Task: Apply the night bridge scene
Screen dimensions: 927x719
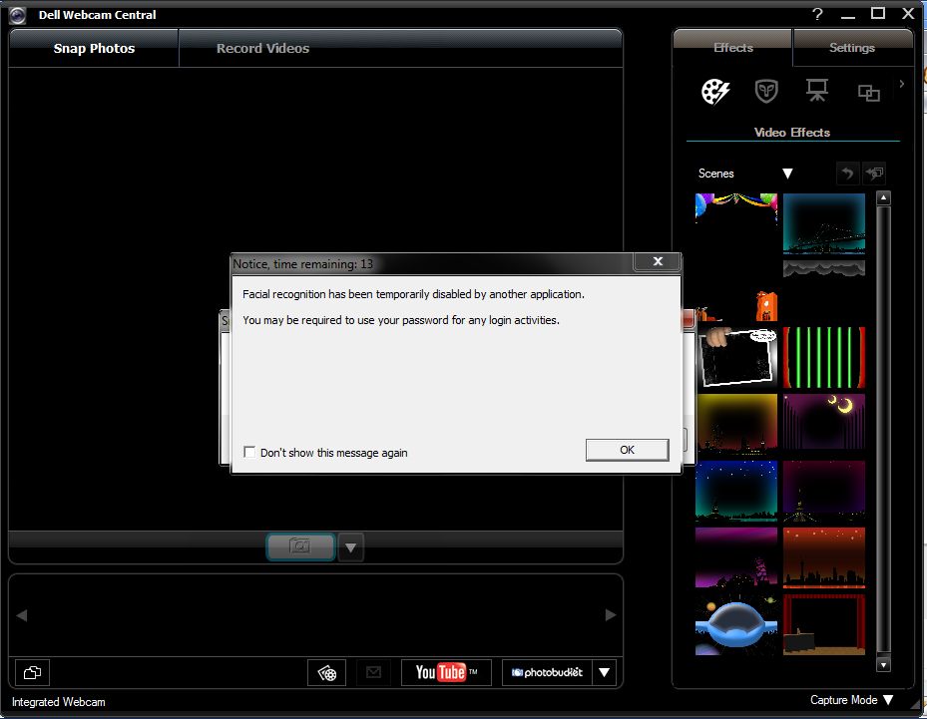Action: [x=824, y=223]
